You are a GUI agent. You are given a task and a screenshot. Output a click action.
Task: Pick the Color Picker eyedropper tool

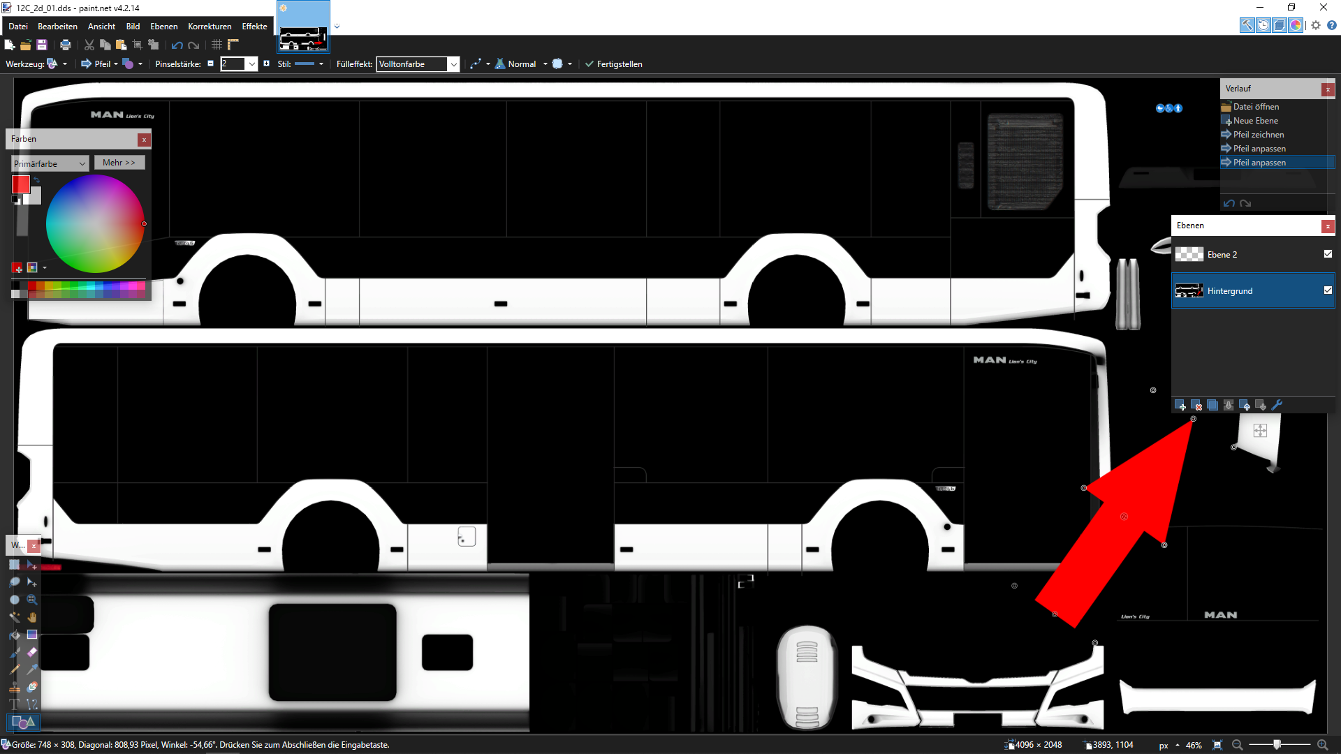coord(32,670)
